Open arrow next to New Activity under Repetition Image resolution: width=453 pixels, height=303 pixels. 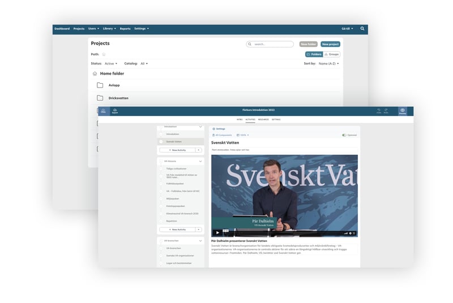tap(199, 230)
